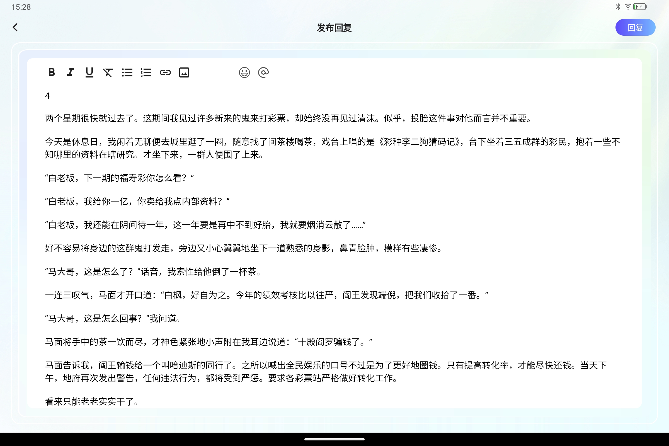Toggle underline formatting

pos(89,72)
